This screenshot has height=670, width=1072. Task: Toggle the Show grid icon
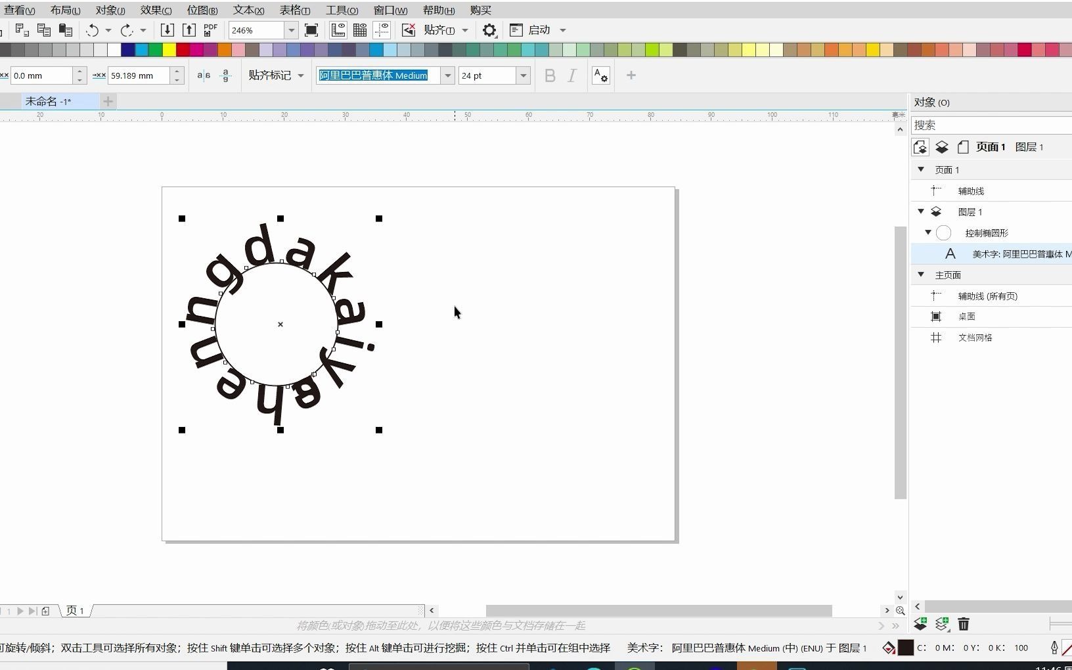tap(360, 30)
